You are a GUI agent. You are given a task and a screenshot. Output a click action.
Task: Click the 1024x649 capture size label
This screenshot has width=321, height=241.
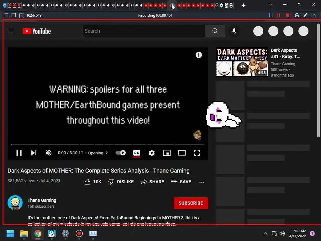(34, 15)
